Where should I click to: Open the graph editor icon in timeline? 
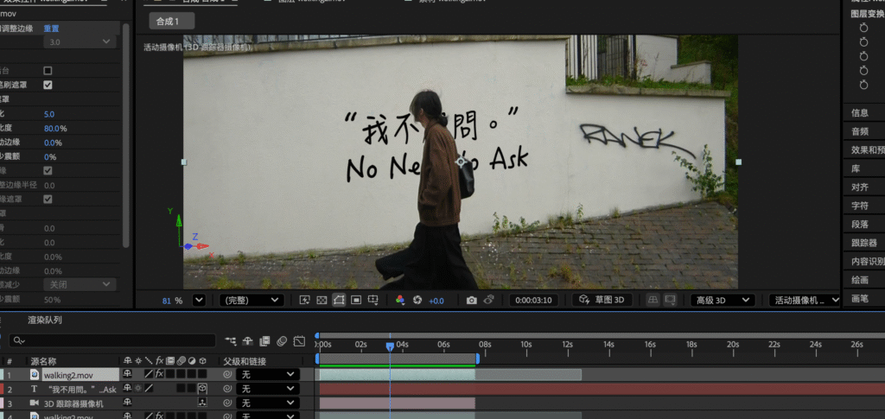point(299,341)
